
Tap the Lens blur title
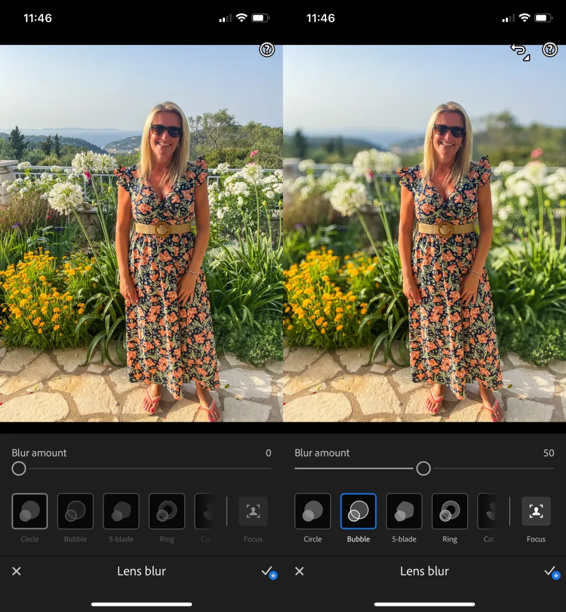[x=142, y=571]
